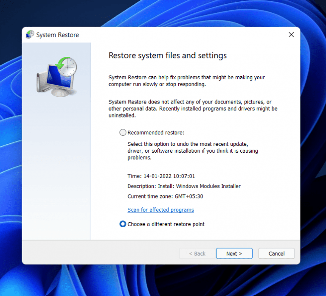The width and height of the screenshot is (326, 296).
Task: Cancel the System Restore wizard
Action: 276,254
